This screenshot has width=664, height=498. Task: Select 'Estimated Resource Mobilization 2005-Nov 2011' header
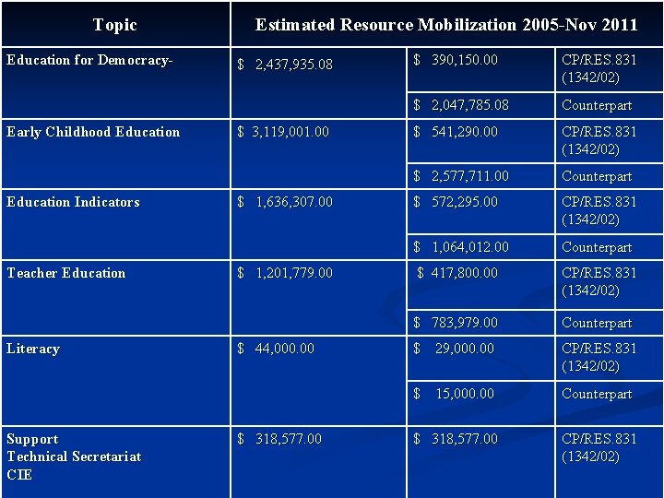[x=446, y=24]
